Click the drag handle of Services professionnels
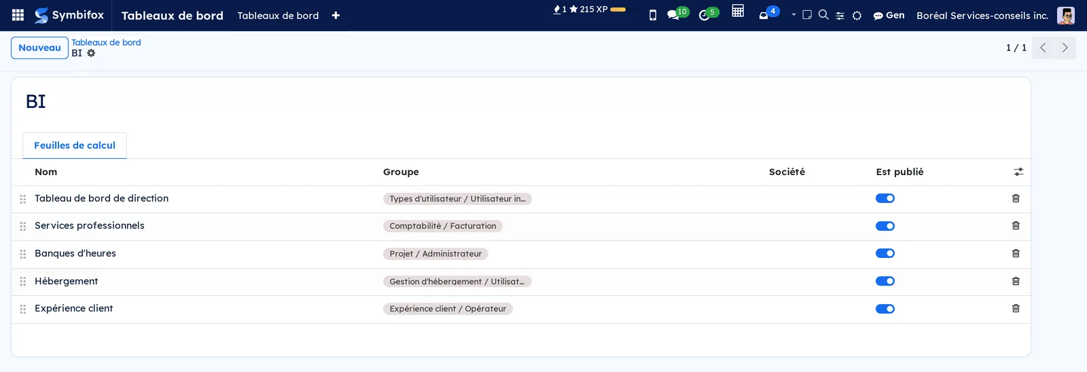The width and height of the screenshot is (1087, 372). click(x=23, y=226)
